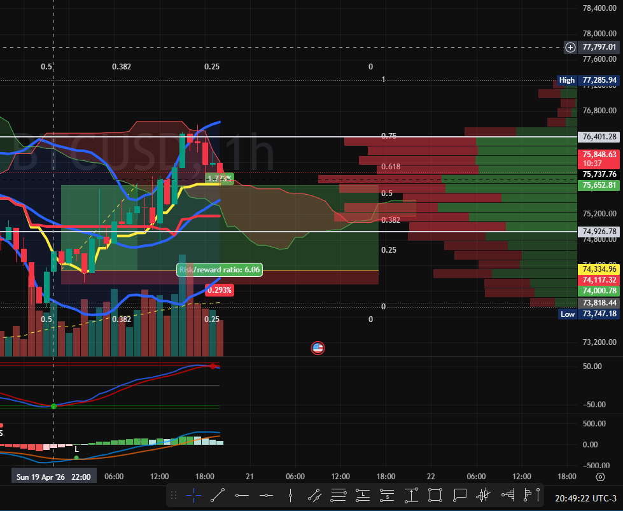Click the Risk/reward ratio 6.06 label
This screenshot has width=623, height=511.
[220, 270]
